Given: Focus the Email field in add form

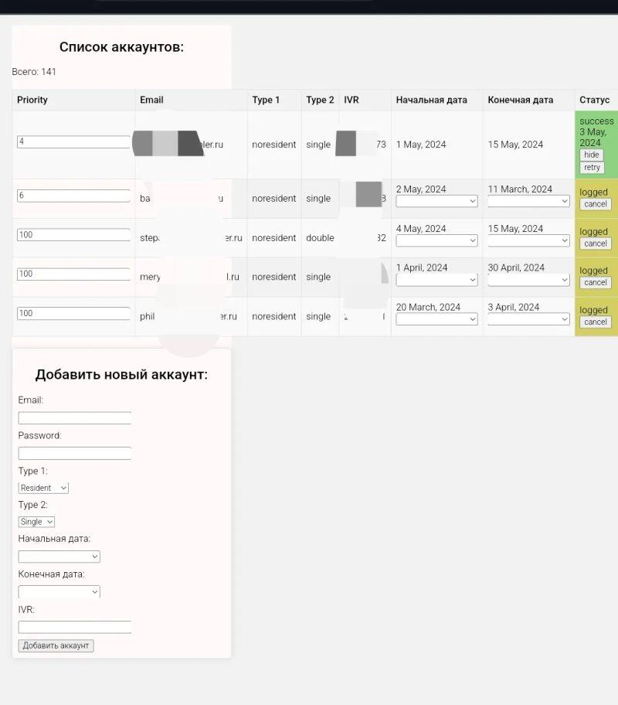Looking at the screenshot, I should 75,418.
